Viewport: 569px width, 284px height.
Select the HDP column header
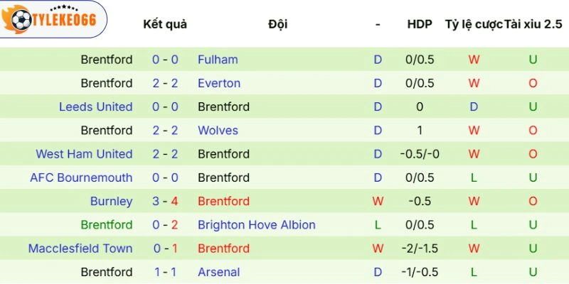coord(420,24)
